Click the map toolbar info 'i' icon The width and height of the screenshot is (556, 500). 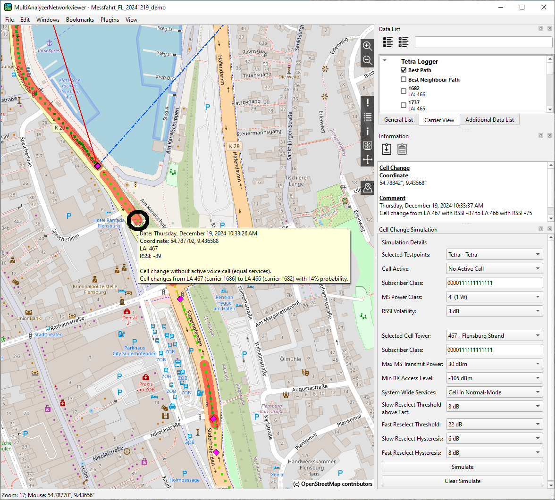[x=368, y=132]
